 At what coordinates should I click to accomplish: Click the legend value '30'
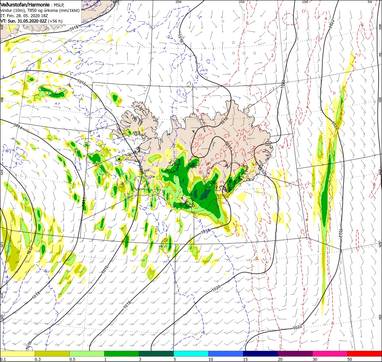(x=315, y=359)
